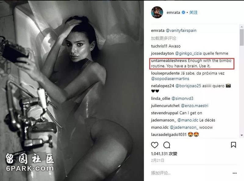This screenshot has width=244, height=181.
Task: Open the untameableshrews commenter profile
Action: pos(169,61)
